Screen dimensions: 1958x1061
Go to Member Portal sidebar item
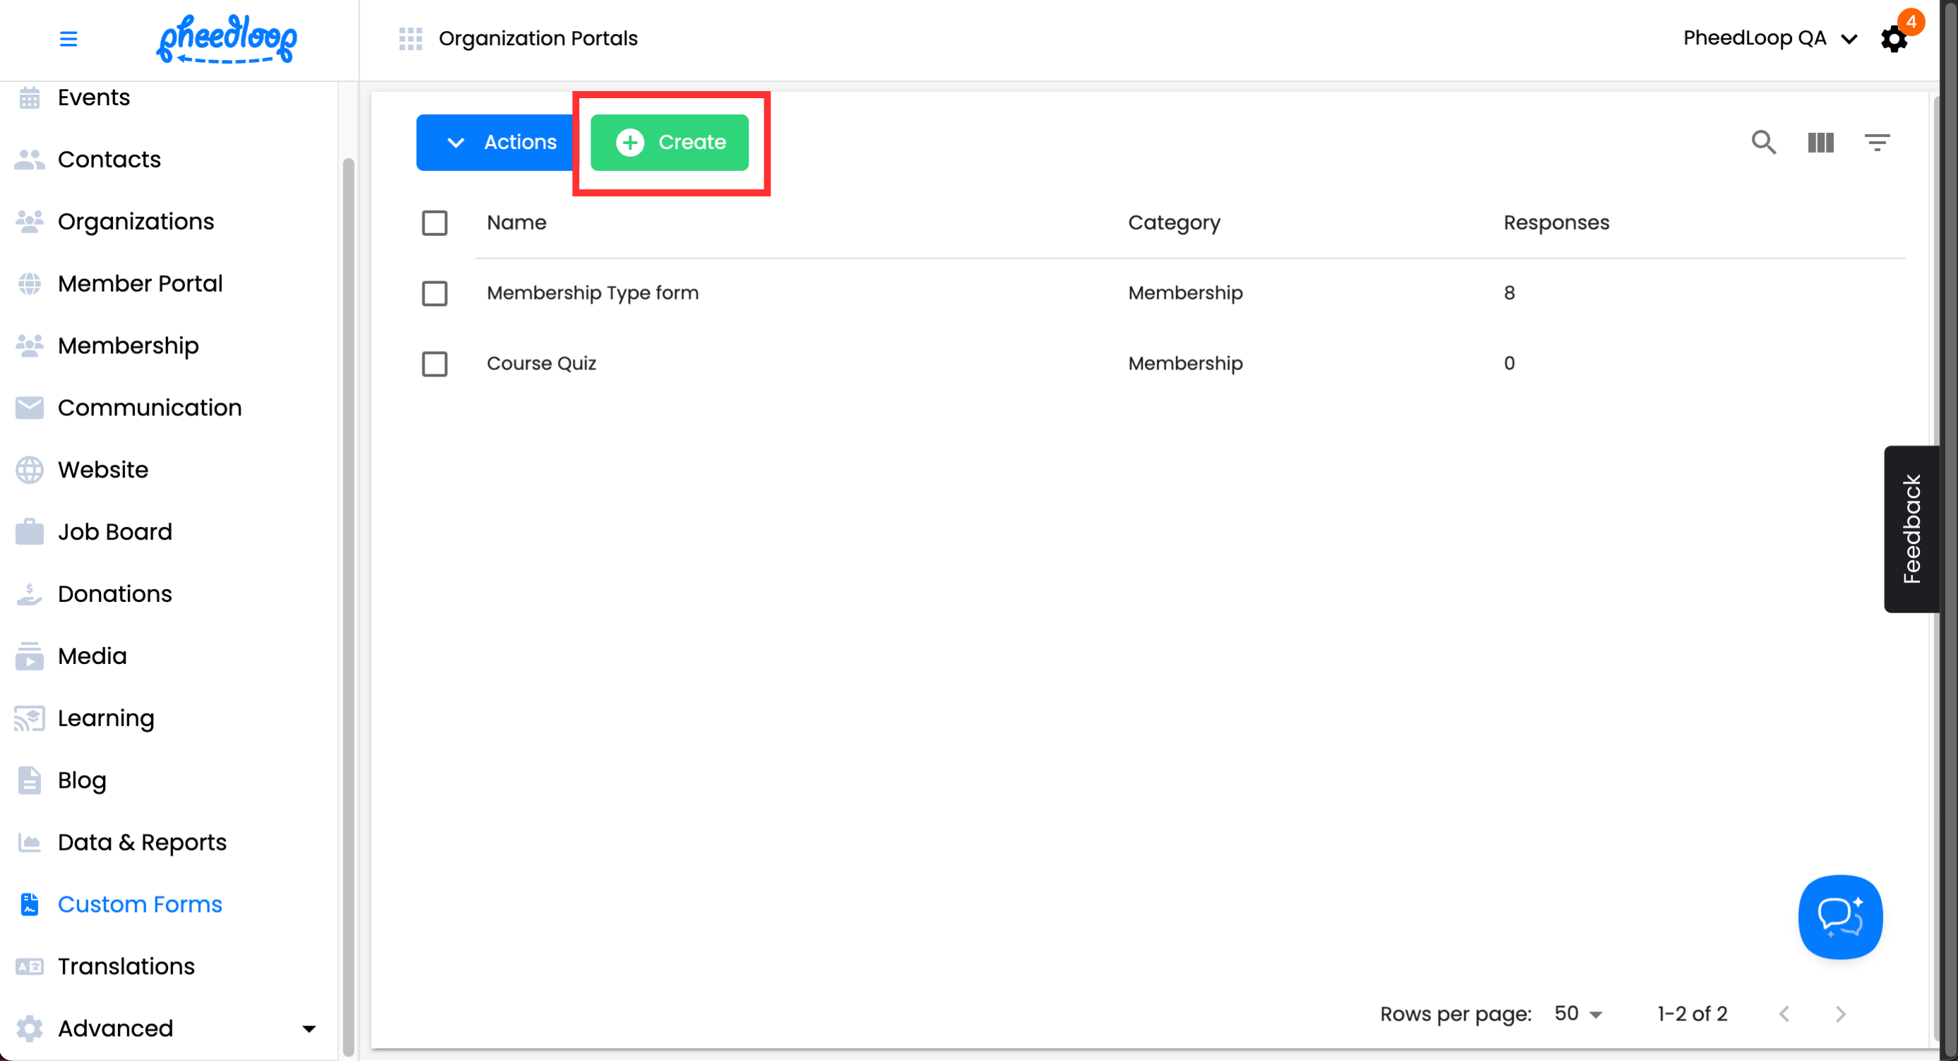click(x=140, y=283)
